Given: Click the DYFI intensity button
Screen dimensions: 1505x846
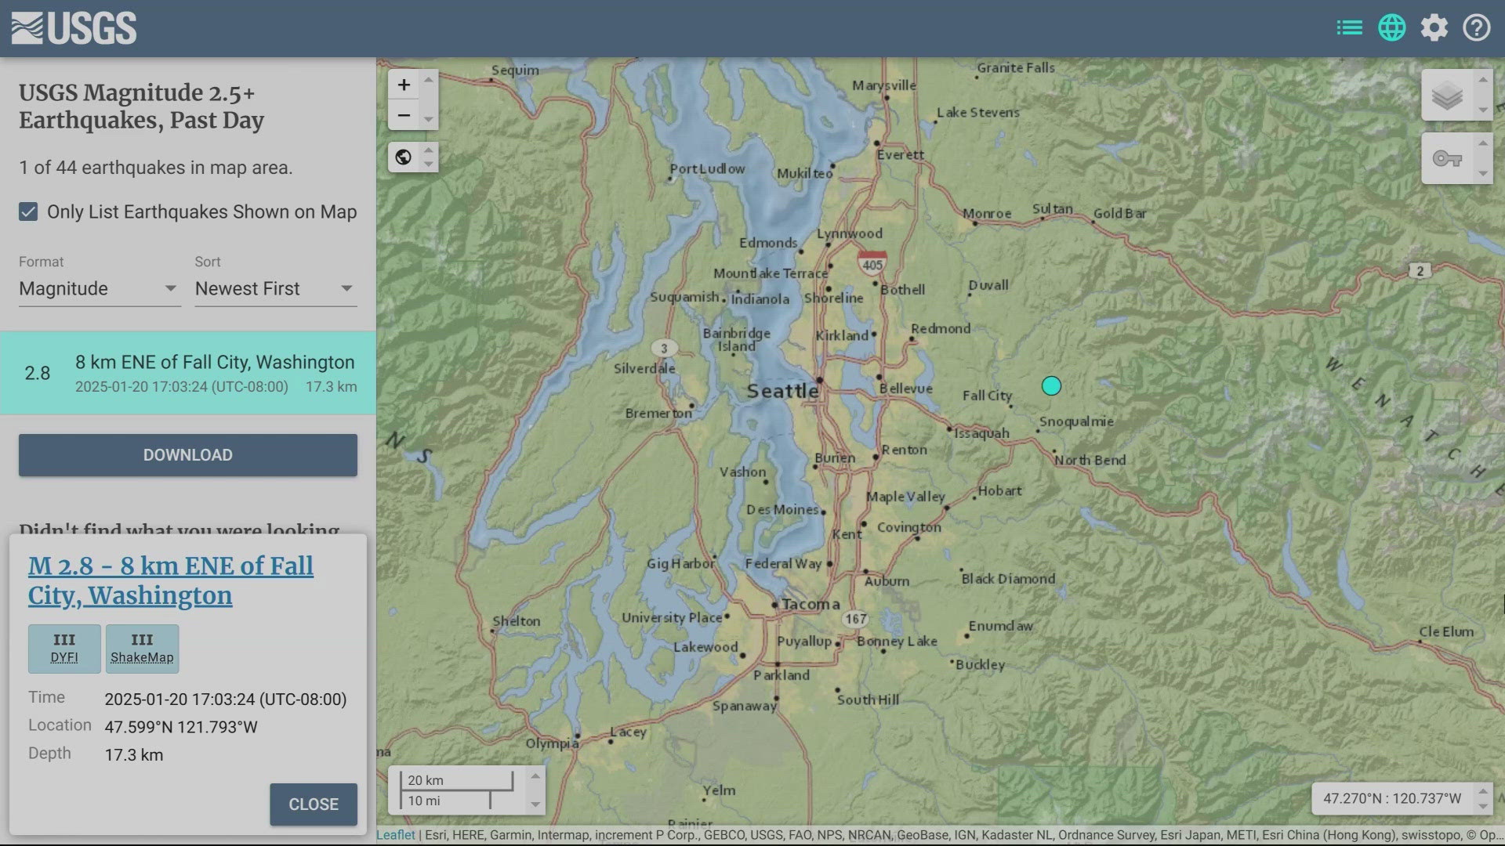Looking at the screenshot, I should [x=63, y=649].
